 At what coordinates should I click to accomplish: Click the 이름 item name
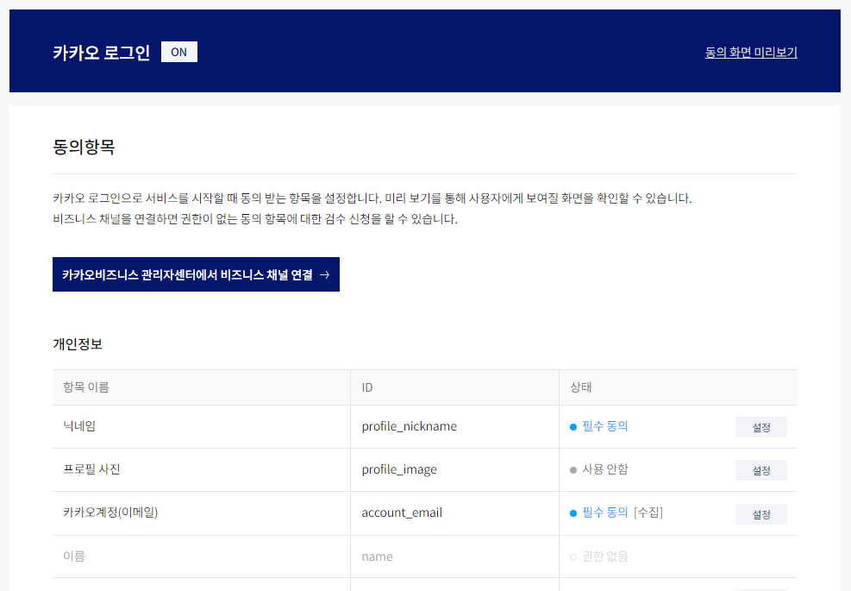74,556
